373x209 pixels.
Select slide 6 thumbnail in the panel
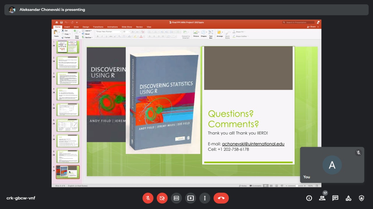(68, 125)
